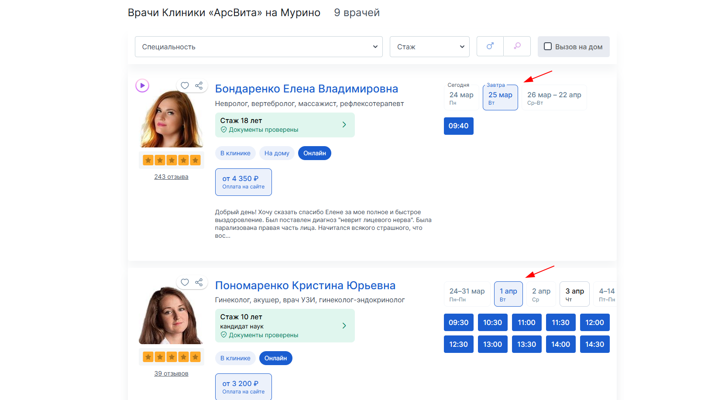Book the 10:30 time slot
The image size is (725, 400).
click(493, 322)
